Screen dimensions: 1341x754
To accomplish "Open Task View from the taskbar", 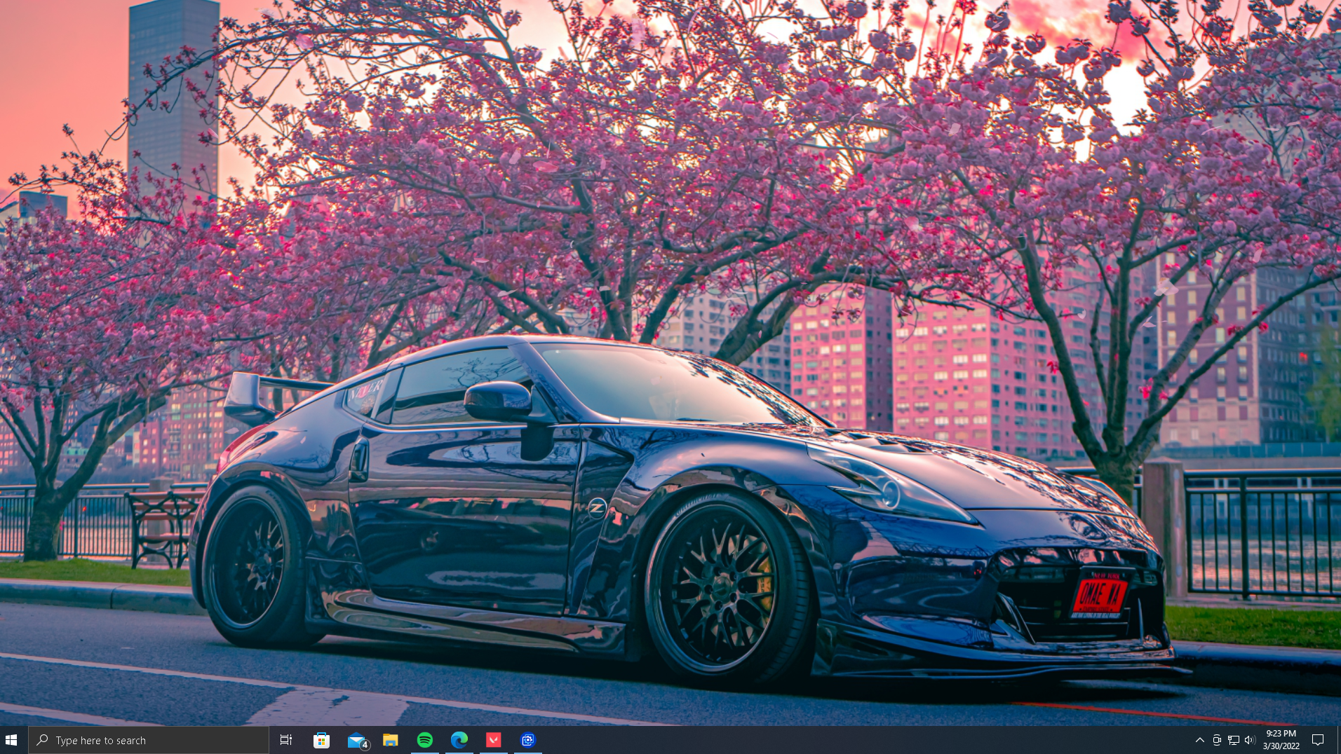I will tap(286, 740).
